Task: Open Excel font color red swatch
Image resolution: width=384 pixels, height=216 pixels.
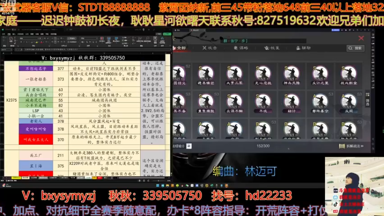Action: [x=41, y=42]
